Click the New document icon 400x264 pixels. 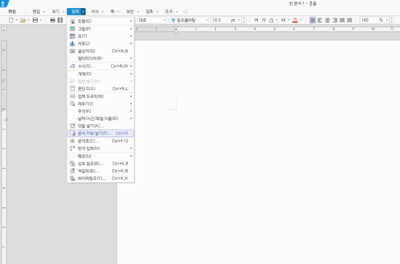(x=11, y=20)
